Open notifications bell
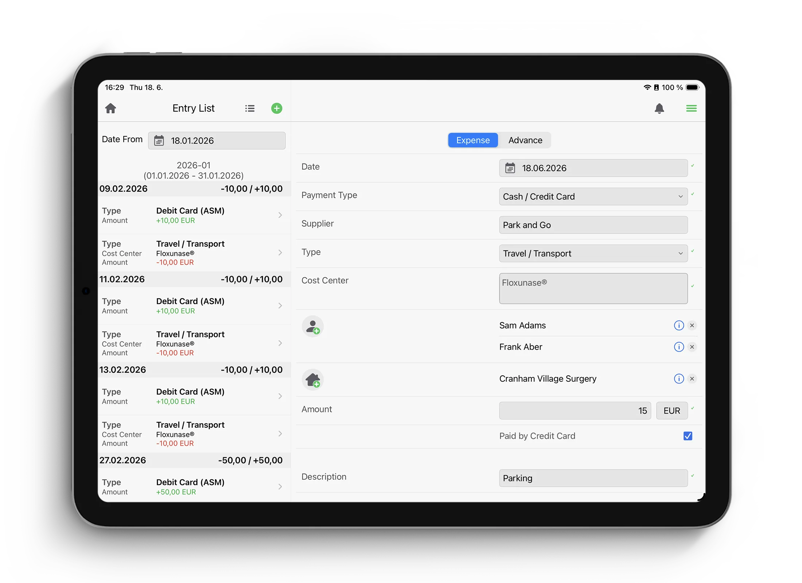Viewport: 802px width, 583px height. tap(659, 108)
